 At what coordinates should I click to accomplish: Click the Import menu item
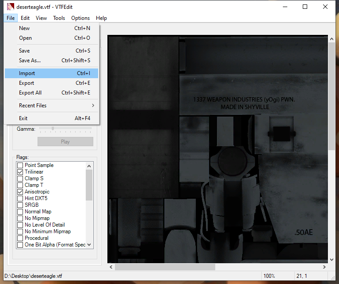(51, 73)
